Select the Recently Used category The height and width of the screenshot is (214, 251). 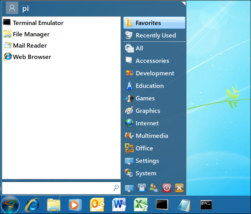(155, 35)
